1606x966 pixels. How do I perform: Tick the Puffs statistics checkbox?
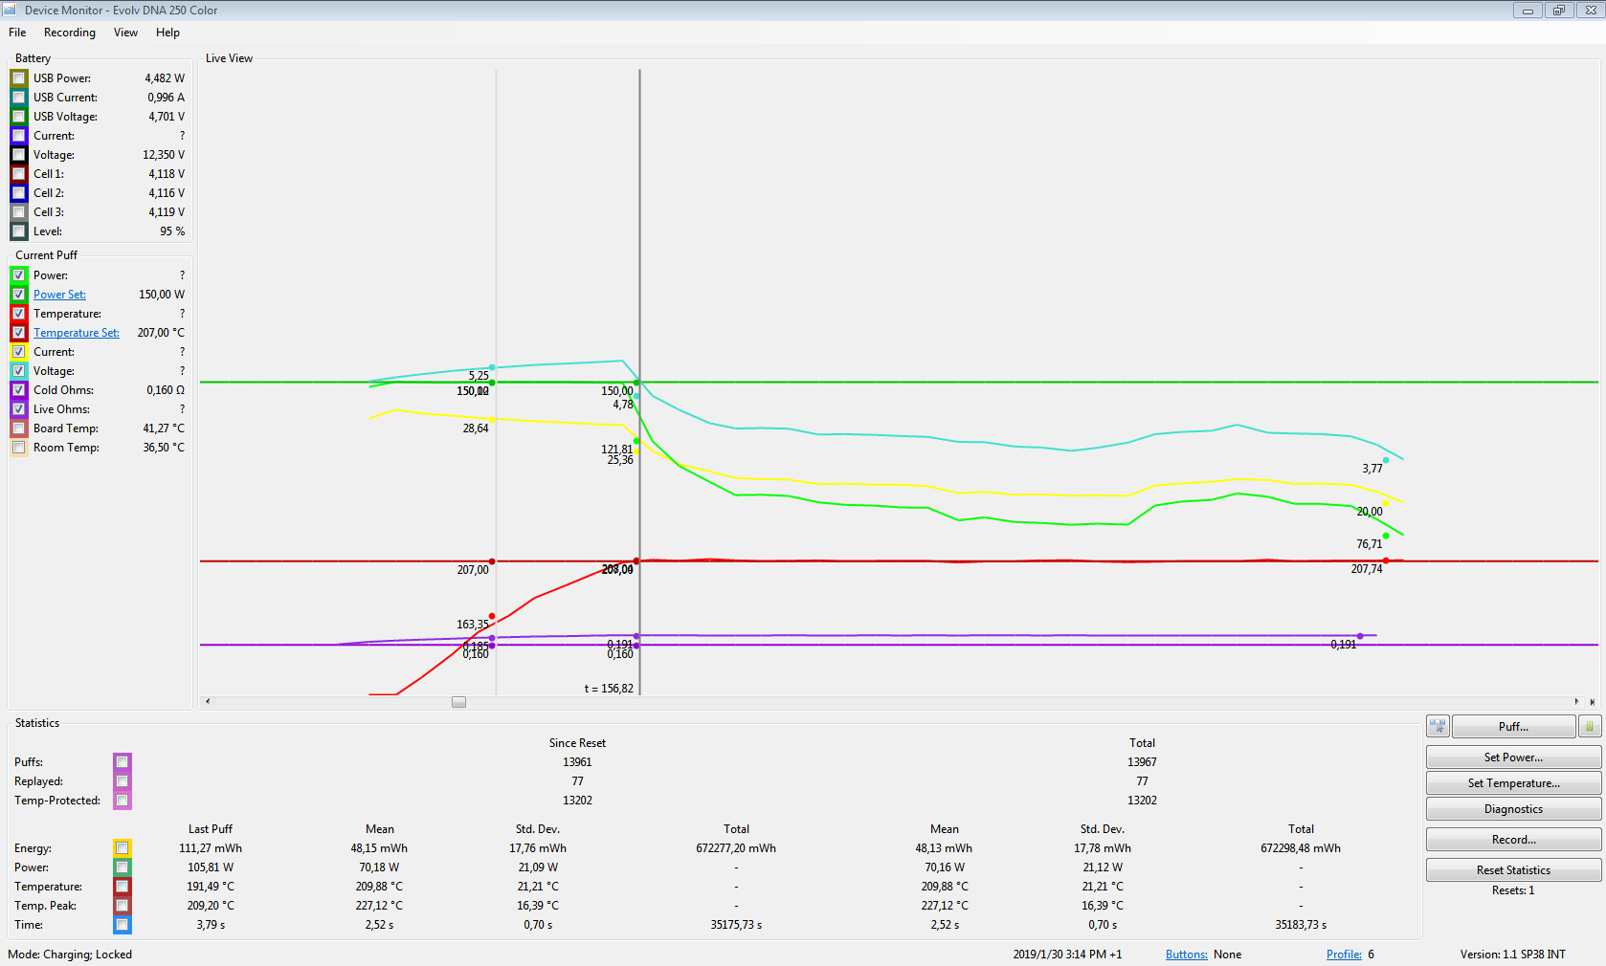[x=122, y=762]
